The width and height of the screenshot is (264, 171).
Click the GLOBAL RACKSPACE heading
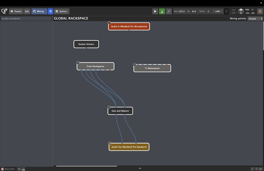pyautogui.click(x=71, y=18)
